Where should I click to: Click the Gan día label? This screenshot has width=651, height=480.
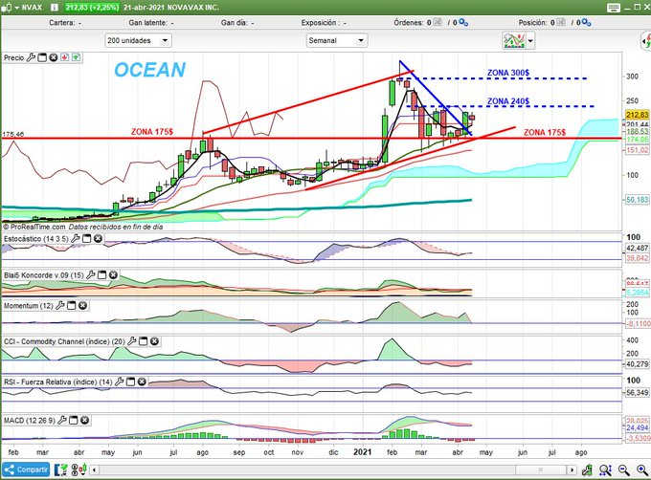234,23
